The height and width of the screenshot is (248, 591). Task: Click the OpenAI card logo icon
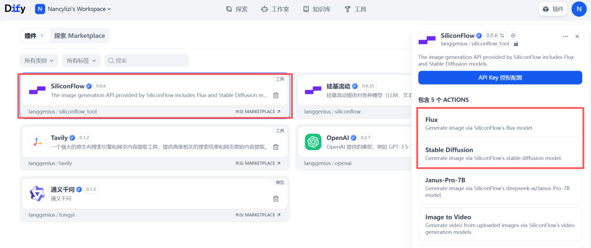[x=313, y=142]
